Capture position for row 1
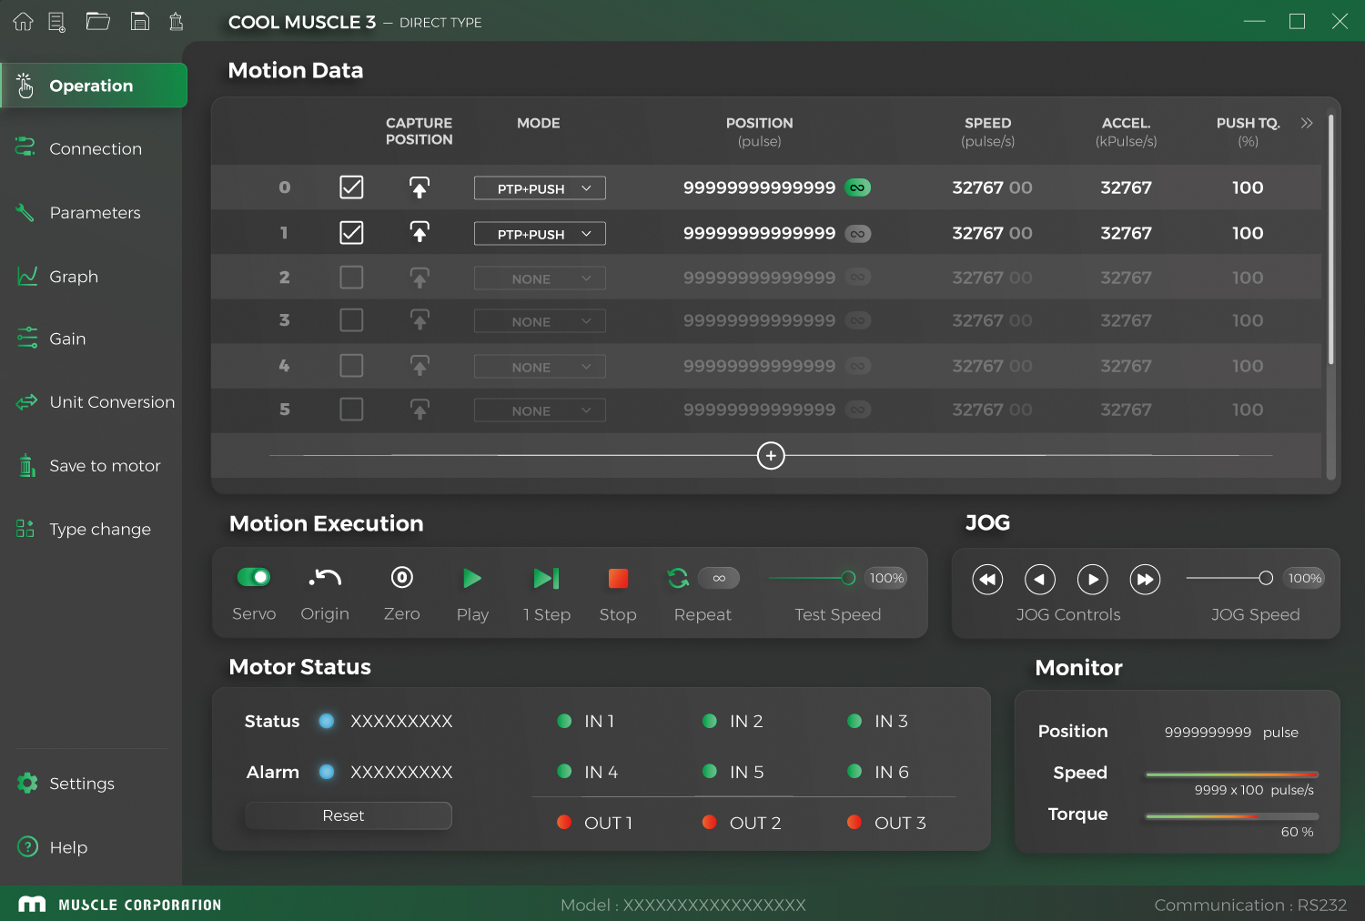The height and width of the screenshot is (921, 1365). (x=420, y=233)
